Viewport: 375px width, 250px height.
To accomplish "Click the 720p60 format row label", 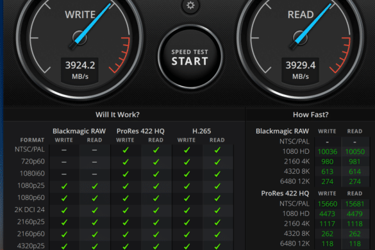I will pyautogui.click(x=33, y=162).
